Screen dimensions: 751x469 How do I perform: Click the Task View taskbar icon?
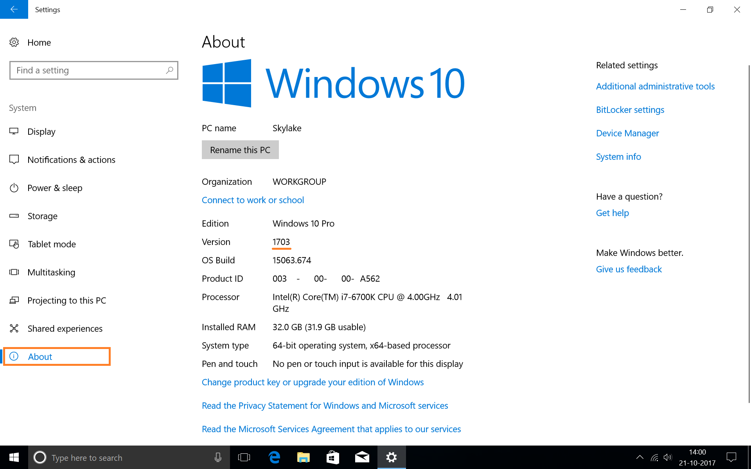(x=244, y=457)
